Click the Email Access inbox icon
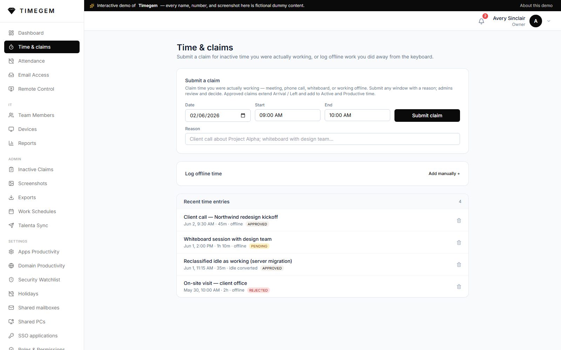 [x=11, y=75]
